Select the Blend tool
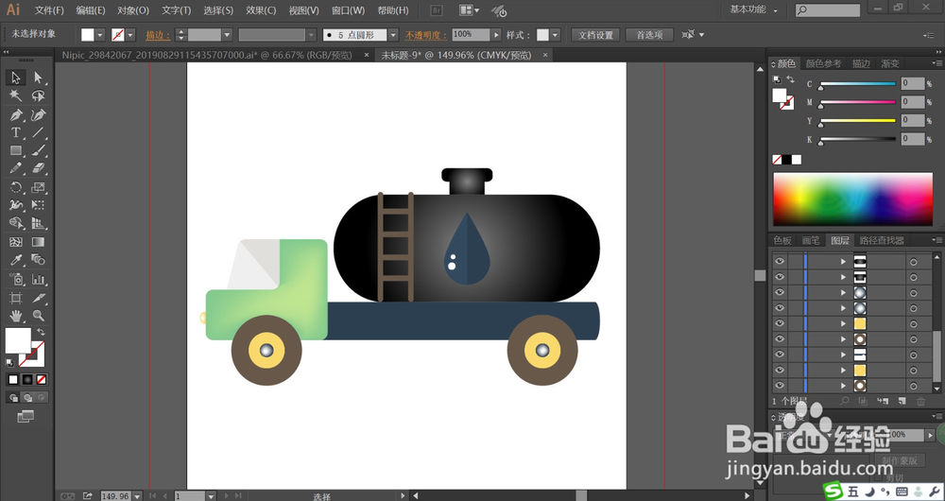This screenshot has height=501, width=945. [38, 260]
